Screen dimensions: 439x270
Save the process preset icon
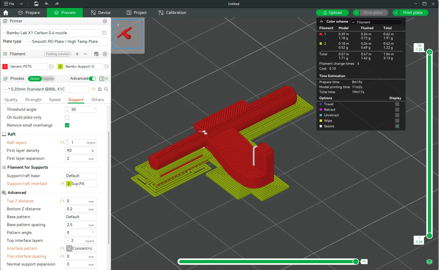[100, 89]
